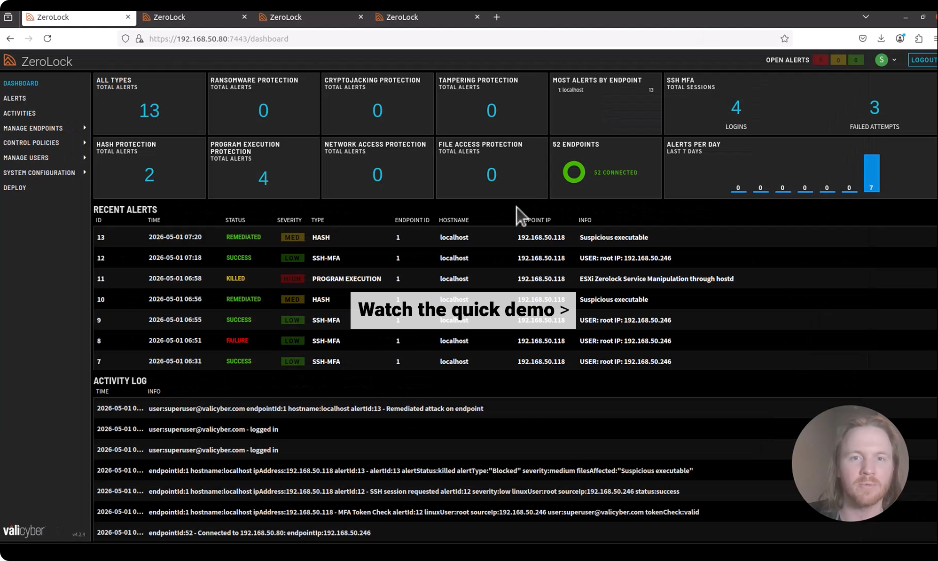938x561 pixels.
Task: Open the list all tabs chevron
Action: (866, 17)
